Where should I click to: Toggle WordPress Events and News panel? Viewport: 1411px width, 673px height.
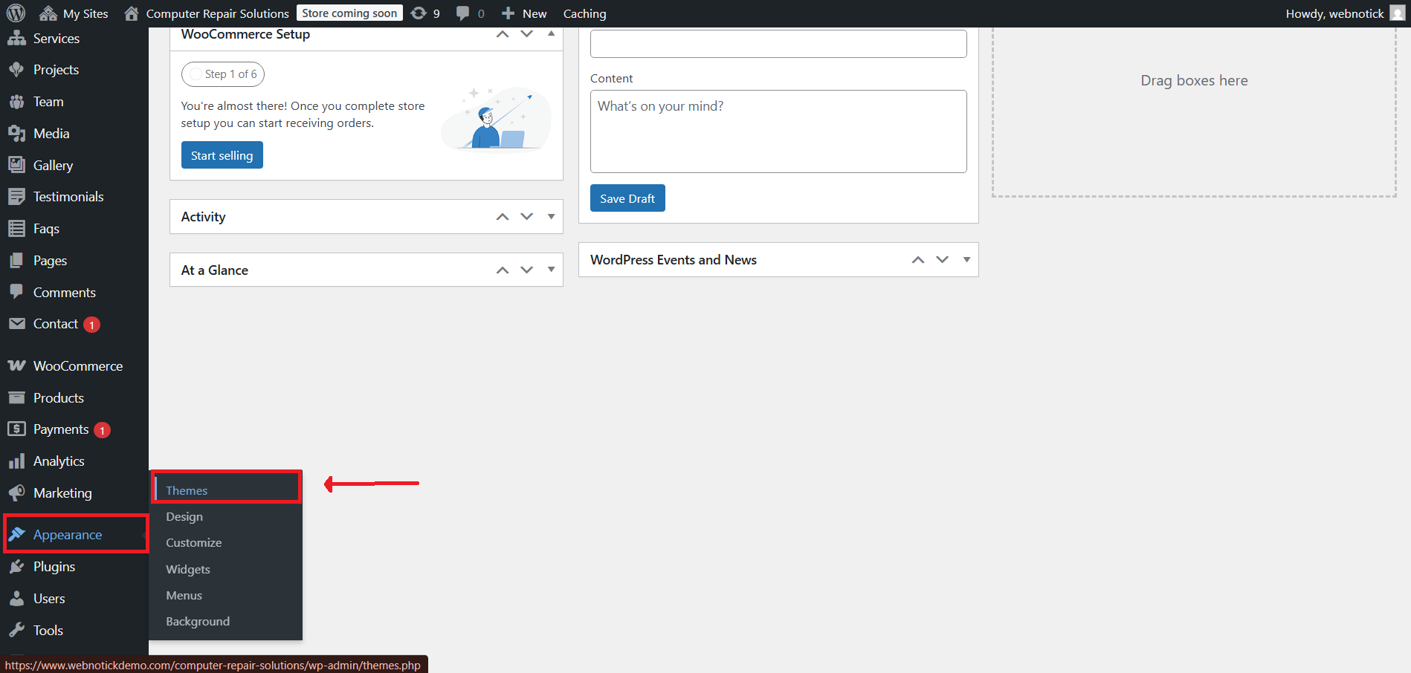pos(966,260)
